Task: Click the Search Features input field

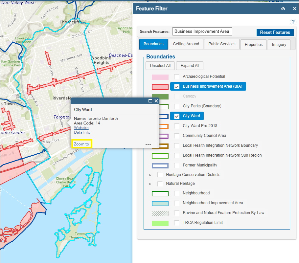Action: (202, 32)
